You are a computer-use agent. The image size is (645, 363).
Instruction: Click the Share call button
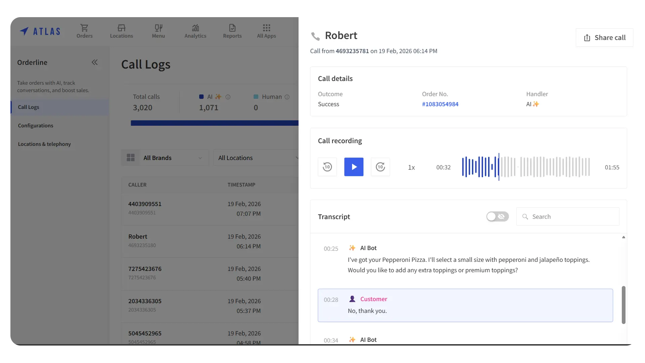pyautogui.click(x=604, y=38)
